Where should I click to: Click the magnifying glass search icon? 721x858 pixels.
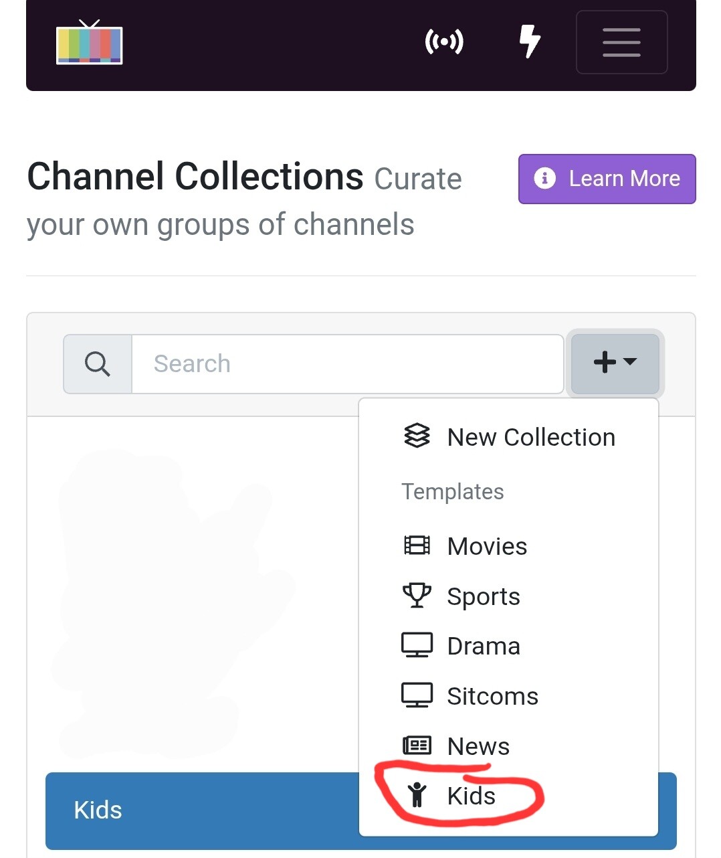point(98,364)
